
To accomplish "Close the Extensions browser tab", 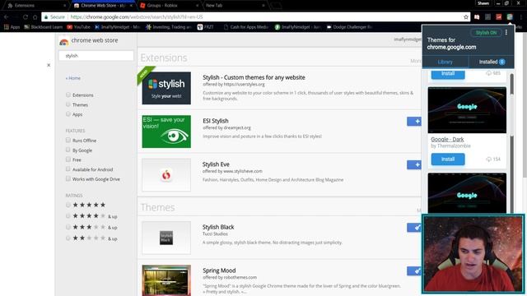I will pyautogui.click(x=64, y=6).
